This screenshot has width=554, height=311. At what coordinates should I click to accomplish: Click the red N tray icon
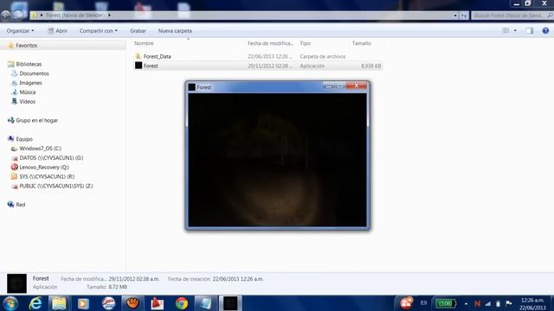pos(477,303)
